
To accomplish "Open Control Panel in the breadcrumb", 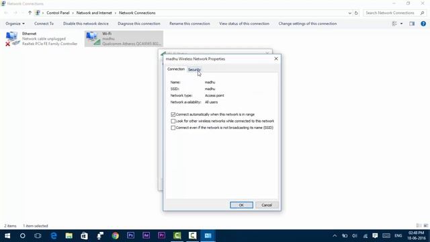I will tap(58, 13).
